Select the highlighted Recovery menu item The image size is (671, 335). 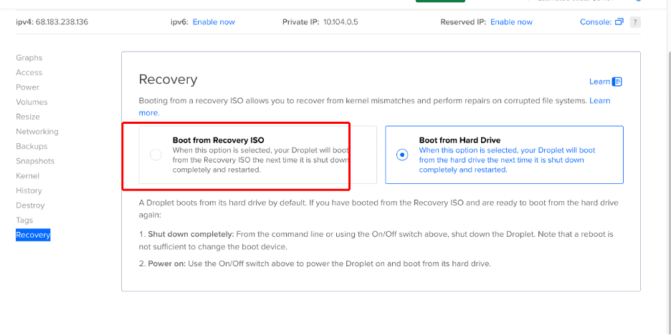pos(33,235)
